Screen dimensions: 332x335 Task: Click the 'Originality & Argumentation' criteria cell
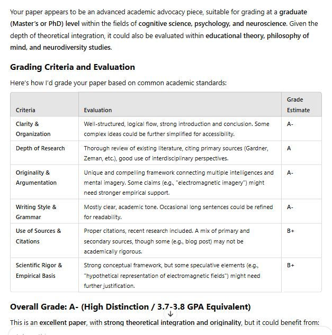(x=36, y=178)
